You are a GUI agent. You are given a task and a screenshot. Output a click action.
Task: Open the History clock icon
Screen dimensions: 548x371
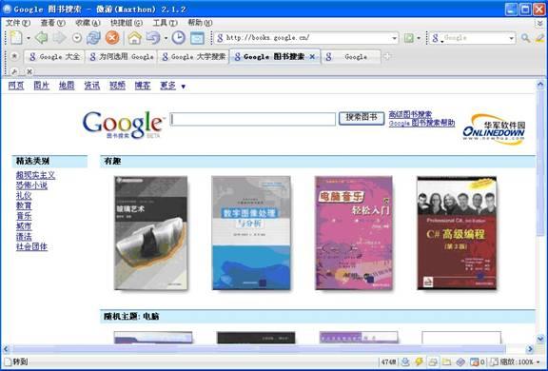coord(178,37)
